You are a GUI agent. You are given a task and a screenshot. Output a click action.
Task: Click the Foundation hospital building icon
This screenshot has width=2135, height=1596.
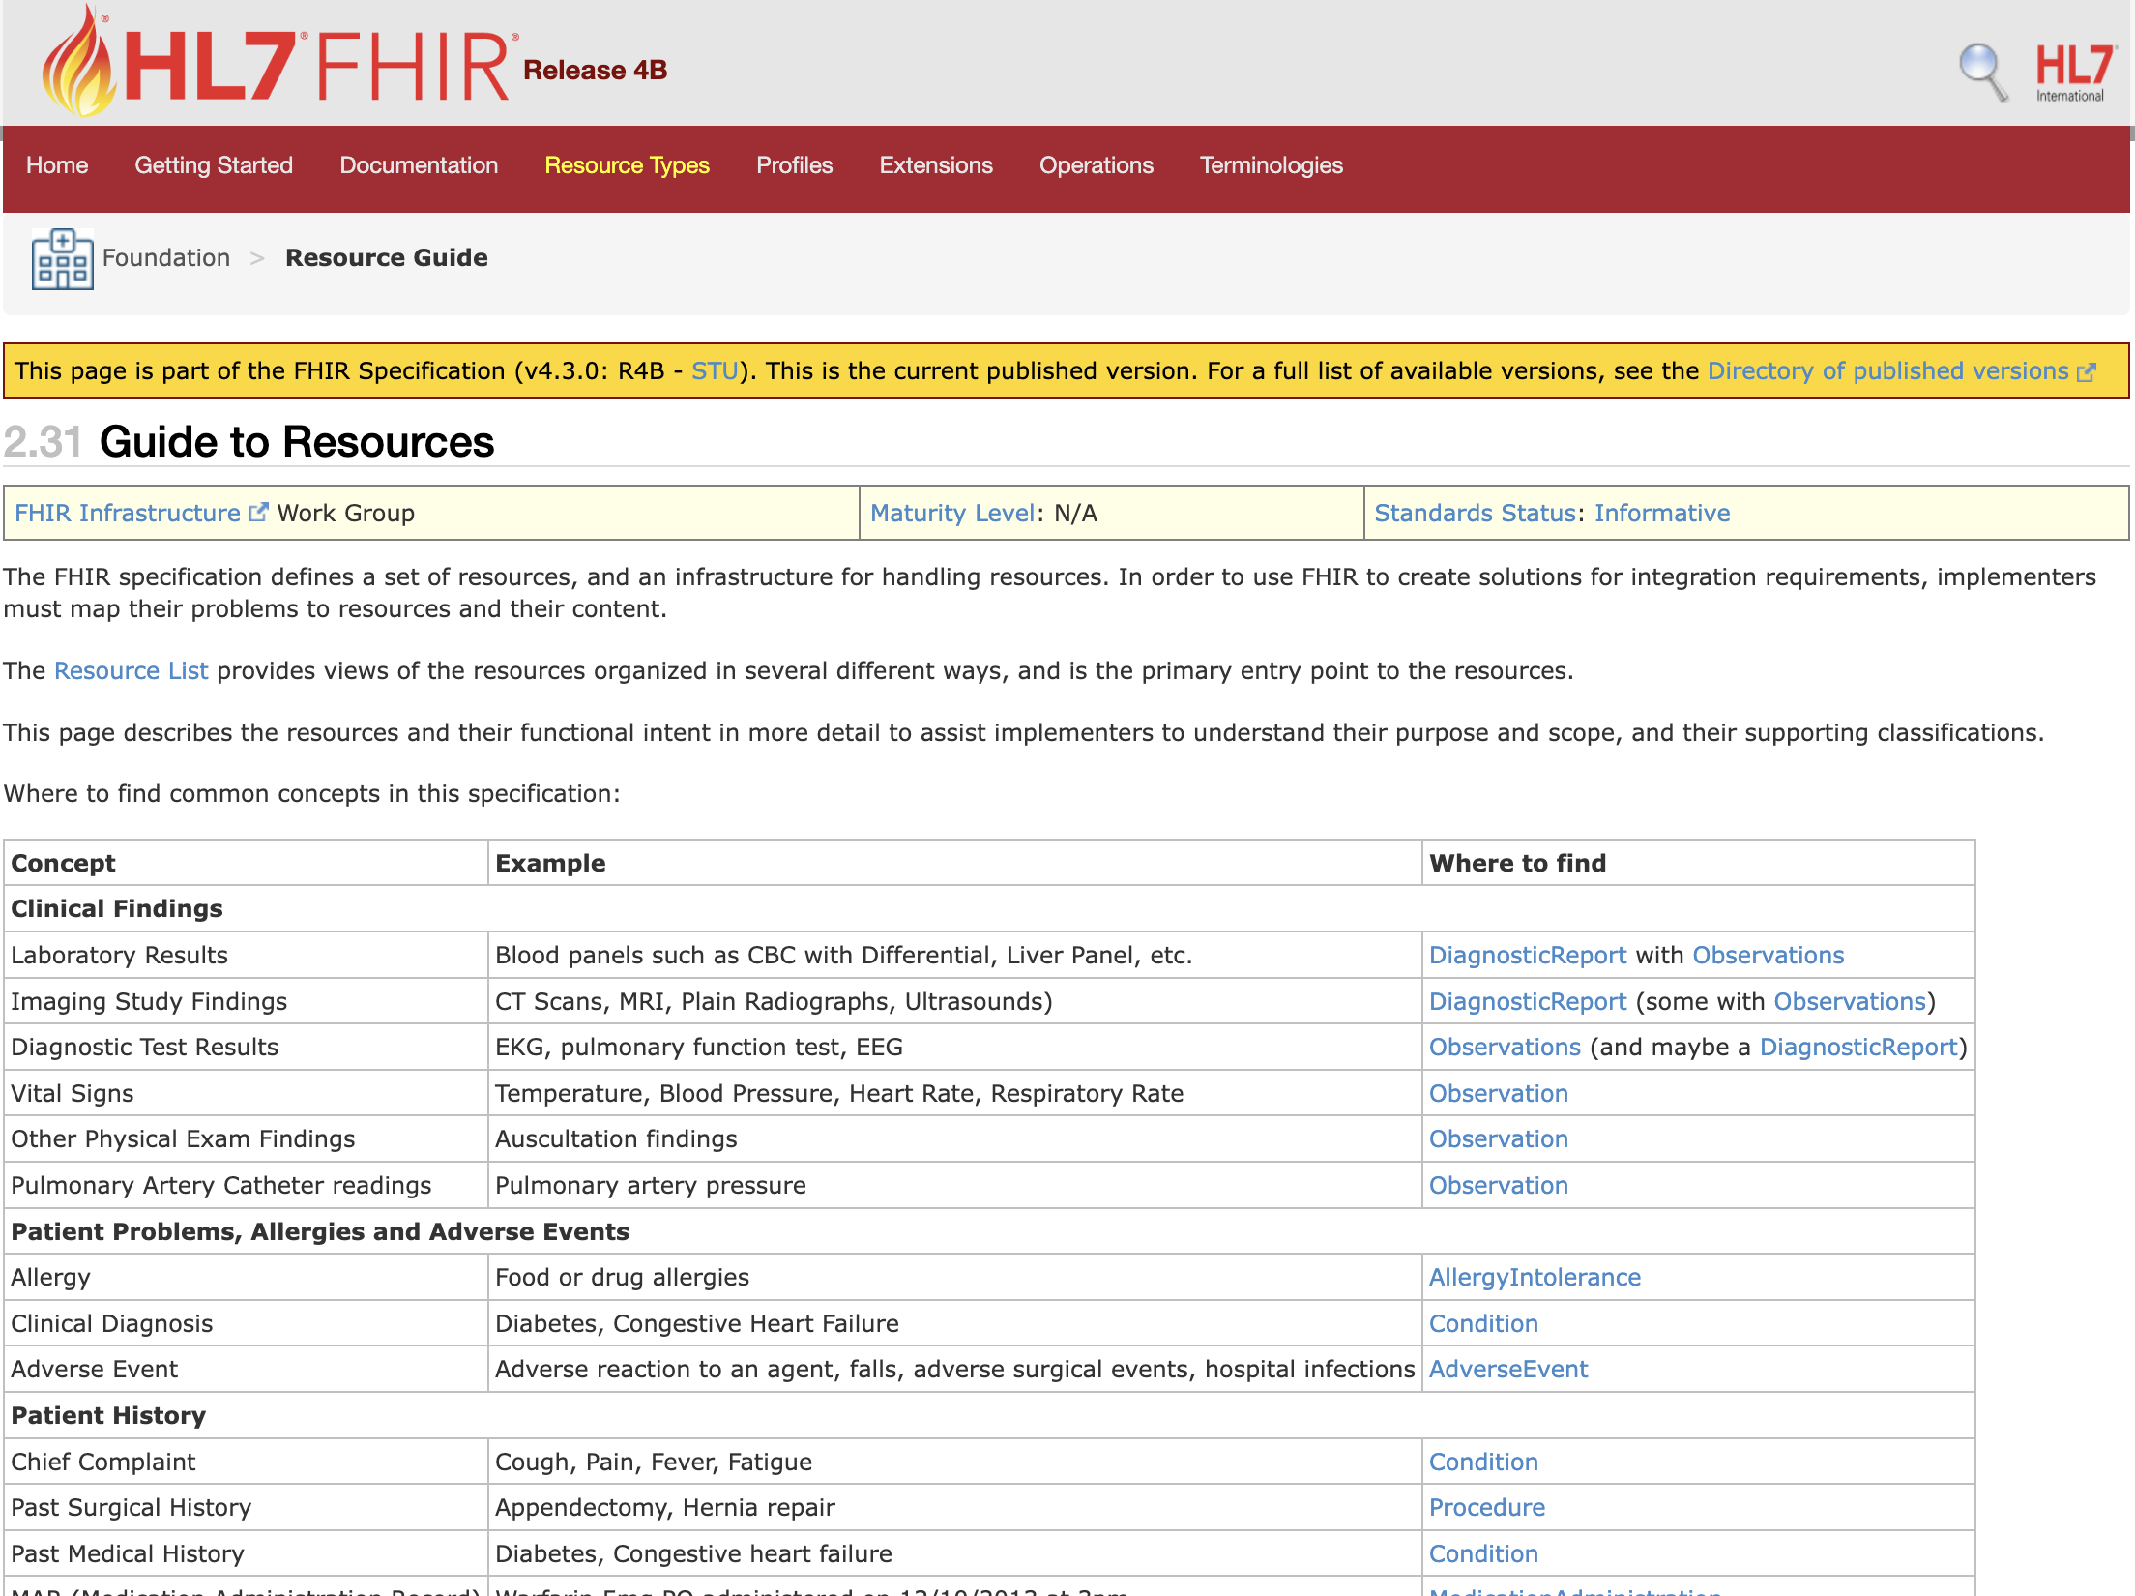coord(62,258)
